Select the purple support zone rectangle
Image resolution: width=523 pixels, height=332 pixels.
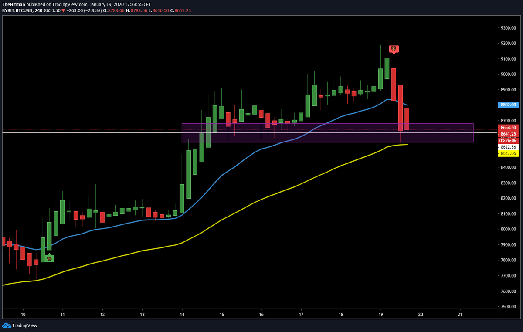click(x=327, y=133)
